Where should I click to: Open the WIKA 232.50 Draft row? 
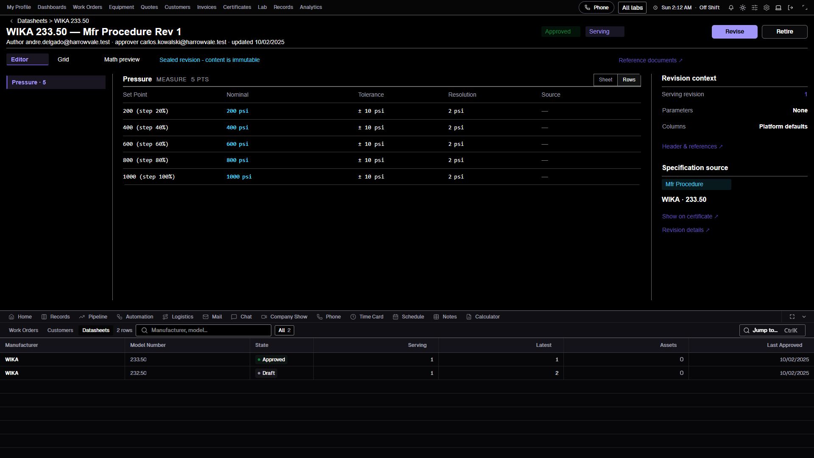(x=407, y=373)
